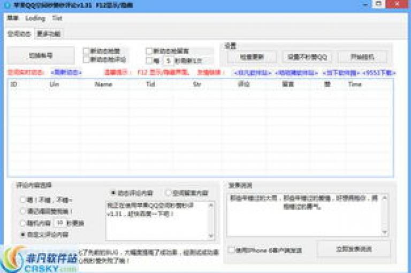This screenshot has height=273, width=411.
Task: Open the first menu left of Loding
Action: click(13, 18)
